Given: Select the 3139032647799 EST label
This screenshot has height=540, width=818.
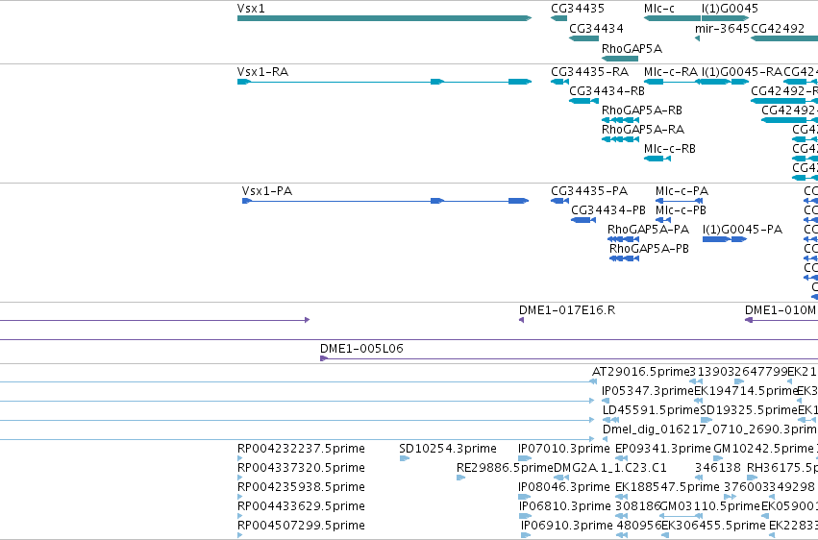Looking at the screenshot, I should point(738,372).
